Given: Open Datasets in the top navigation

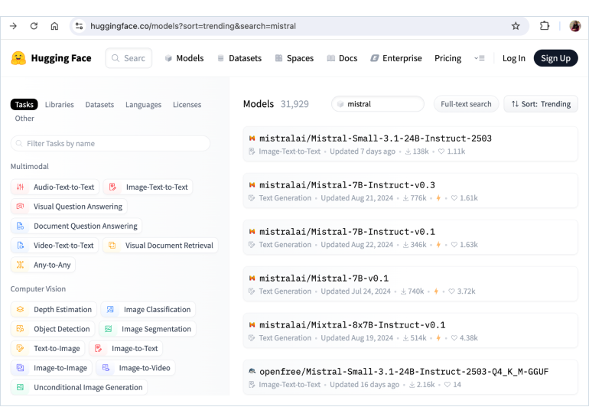Looking at the screenshot, I should (239, 58).
